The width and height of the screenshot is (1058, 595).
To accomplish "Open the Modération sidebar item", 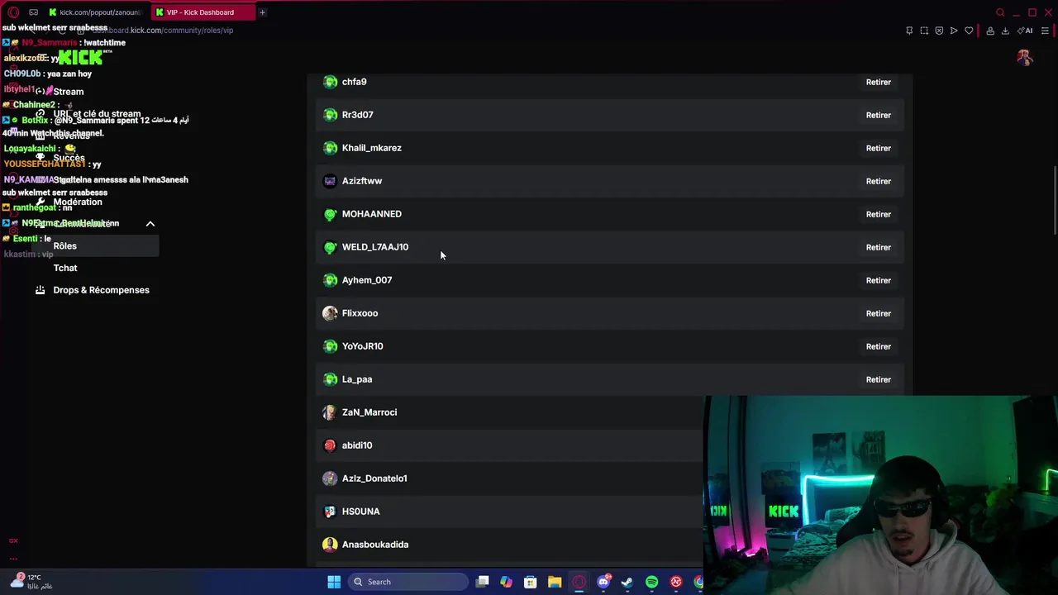I will click(x=78, y=202).
